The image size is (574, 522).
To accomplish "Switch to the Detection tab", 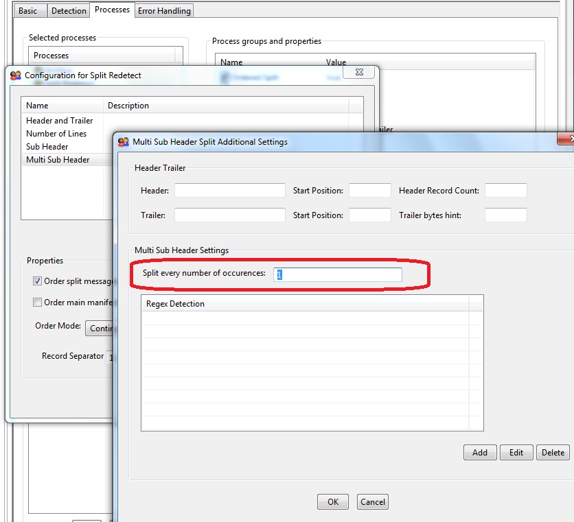I will [69, 11].
